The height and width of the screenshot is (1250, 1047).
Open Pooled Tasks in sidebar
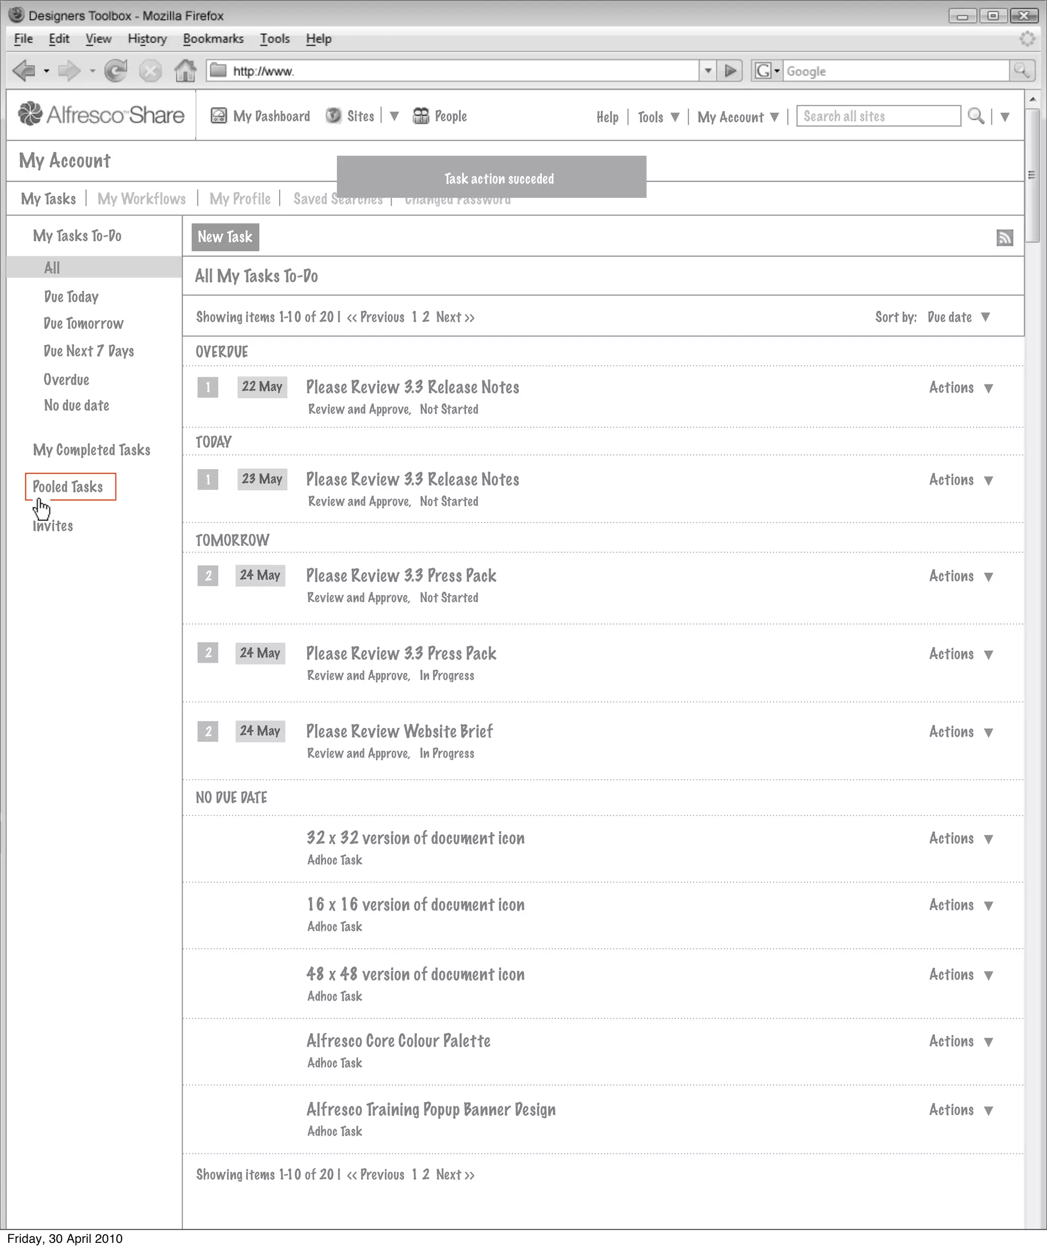point(68,487)
